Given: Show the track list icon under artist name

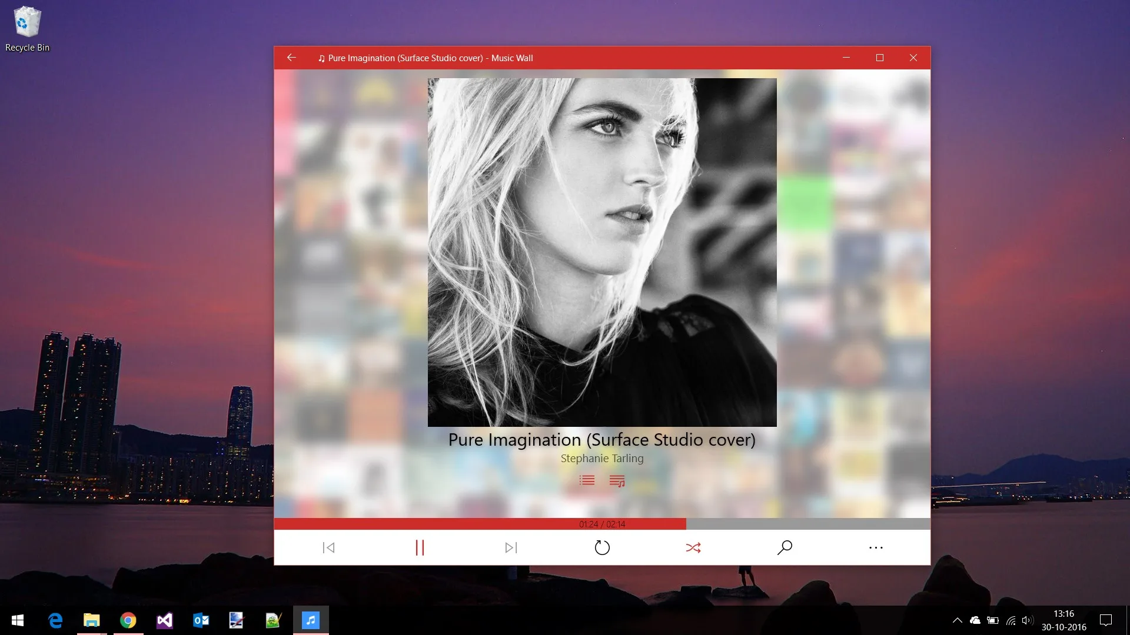Looking at the screenshot, I should click(x=587, y=480).
